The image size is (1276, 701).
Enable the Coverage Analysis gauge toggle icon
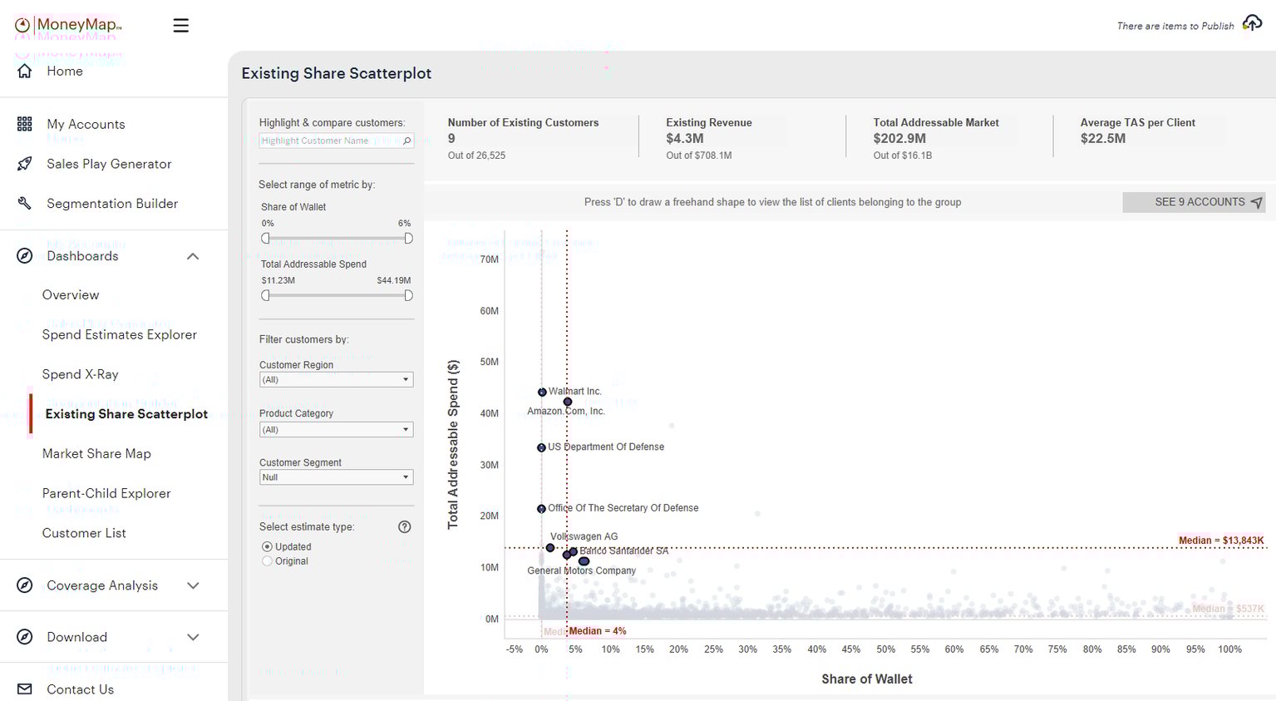(24, 585)
